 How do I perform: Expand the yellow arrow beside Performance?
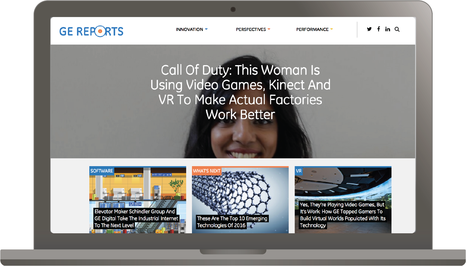tap(332, 29)
